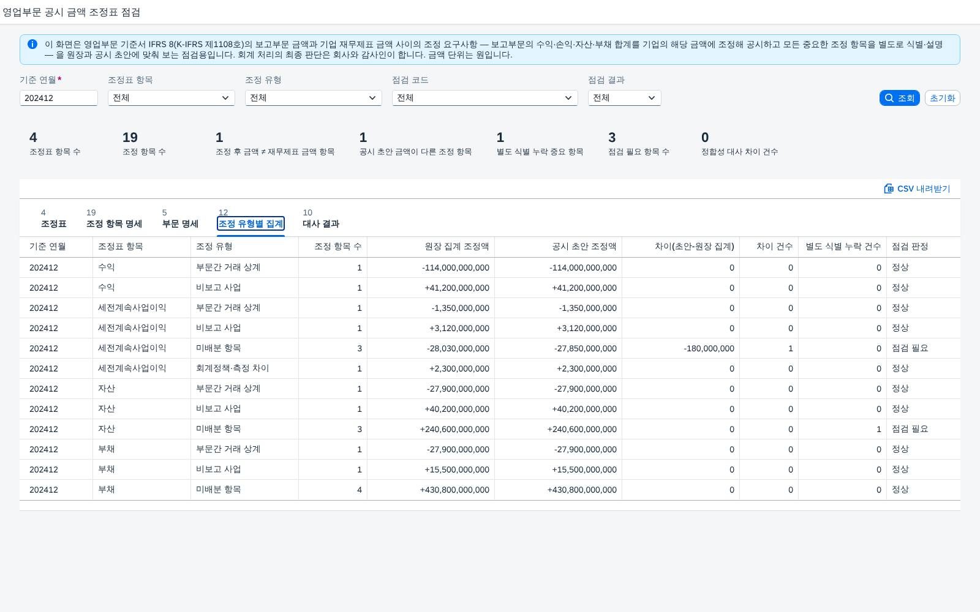Open the 부문 명세 tab
Image resolution: width=980 pixels, height=612 pixels.
[x=180, y=218]
